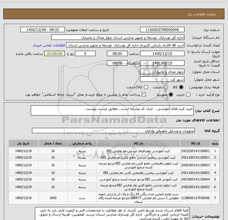Click the unit ست cell in row 7
Screen dimensions: 228x220
click(82, 198)
